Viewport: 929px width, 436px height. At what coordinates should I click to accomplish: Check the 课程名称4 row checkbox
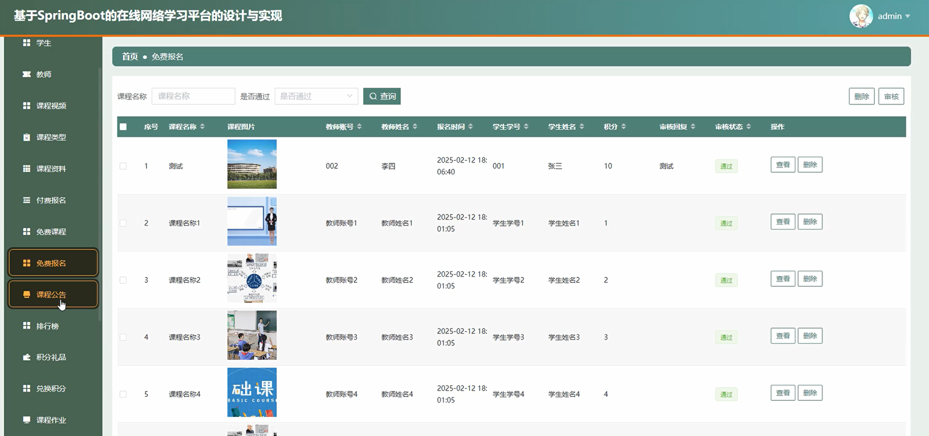[123, 394]
